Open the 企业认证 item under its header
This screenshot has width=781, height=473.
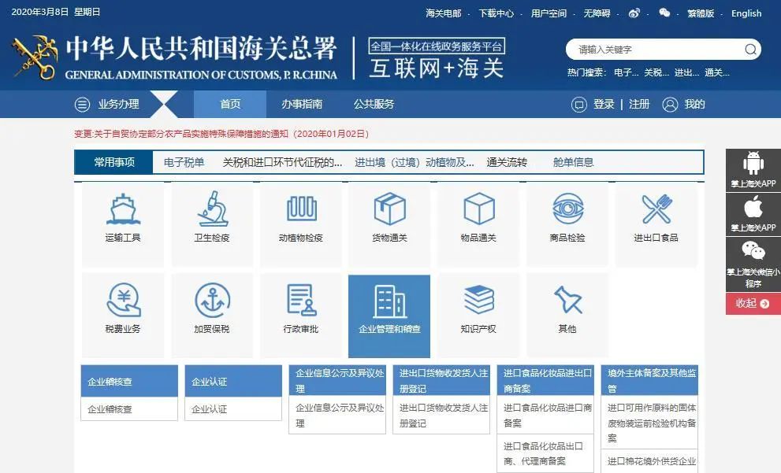click(233, 409)
